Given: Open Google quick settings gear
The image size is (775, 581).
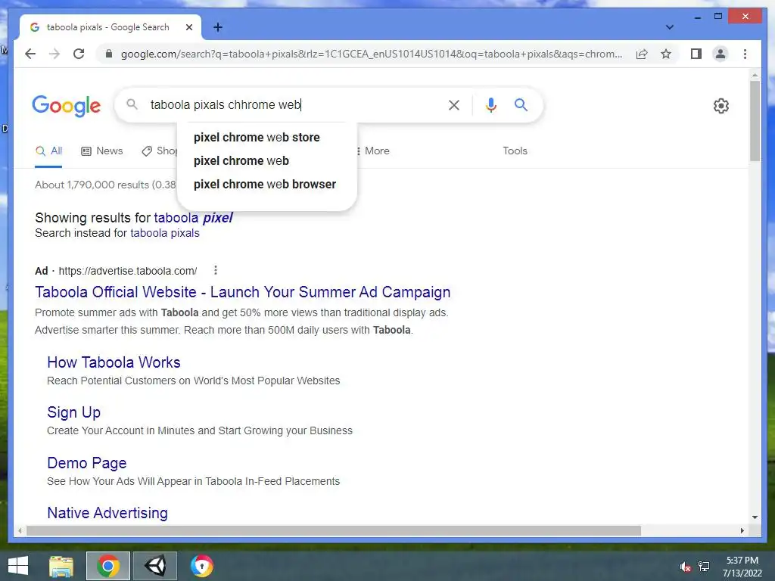Looking at the screenshot, I should pos(721,106).
